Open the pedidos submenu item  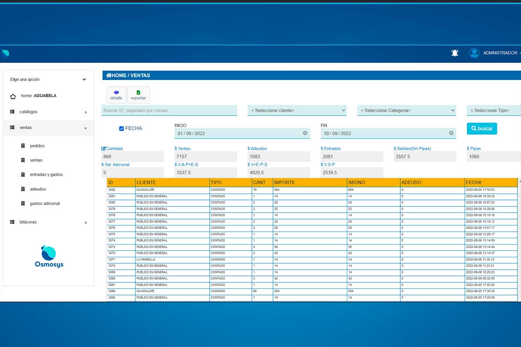37,146
